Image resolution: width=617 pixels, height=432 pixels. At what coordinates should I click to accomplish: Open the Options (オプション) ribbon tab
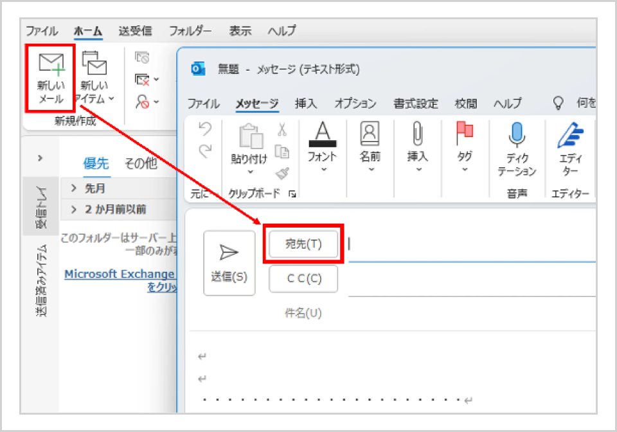355,104
